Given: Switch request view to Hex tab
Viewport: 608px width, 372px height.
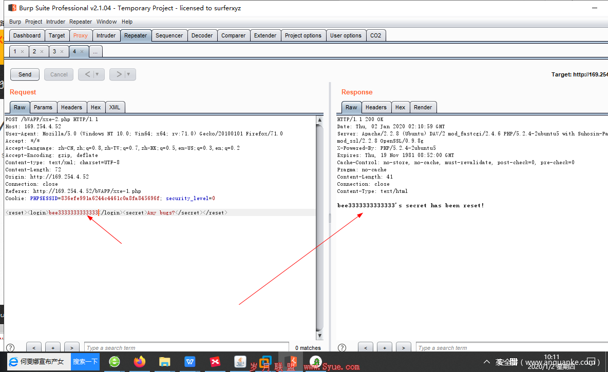Looking at the screenshot, I should coord(96,107).
